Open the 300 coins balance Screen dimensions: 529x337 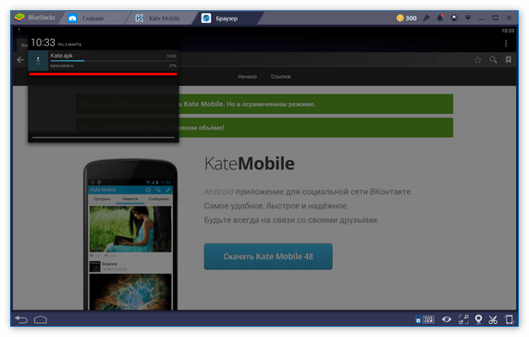(407, 18)
